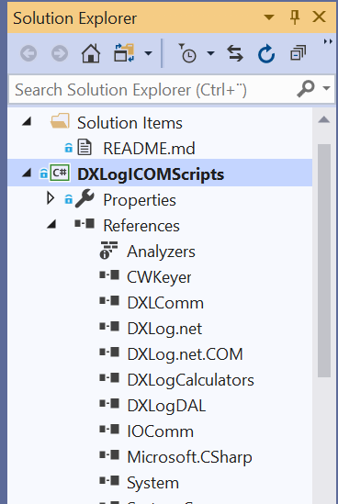Collapse the References node
This screenshot has width=338, height=504.
tap(51, 224)
